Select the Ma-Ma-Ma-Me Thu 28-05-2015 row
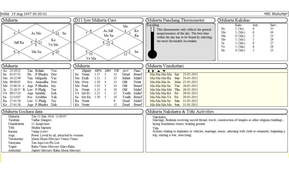289x180 pixels. click(174, 90)
